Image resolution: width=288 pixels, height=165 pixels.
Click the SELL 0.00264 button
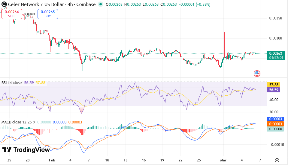[12, 14]
